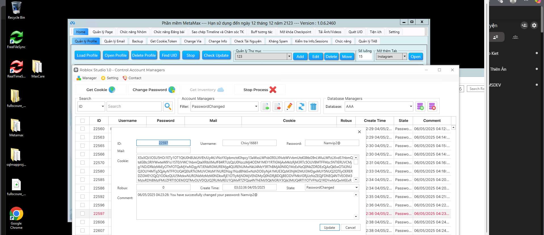
Task: Click add database icon
Action: point(420,106)
